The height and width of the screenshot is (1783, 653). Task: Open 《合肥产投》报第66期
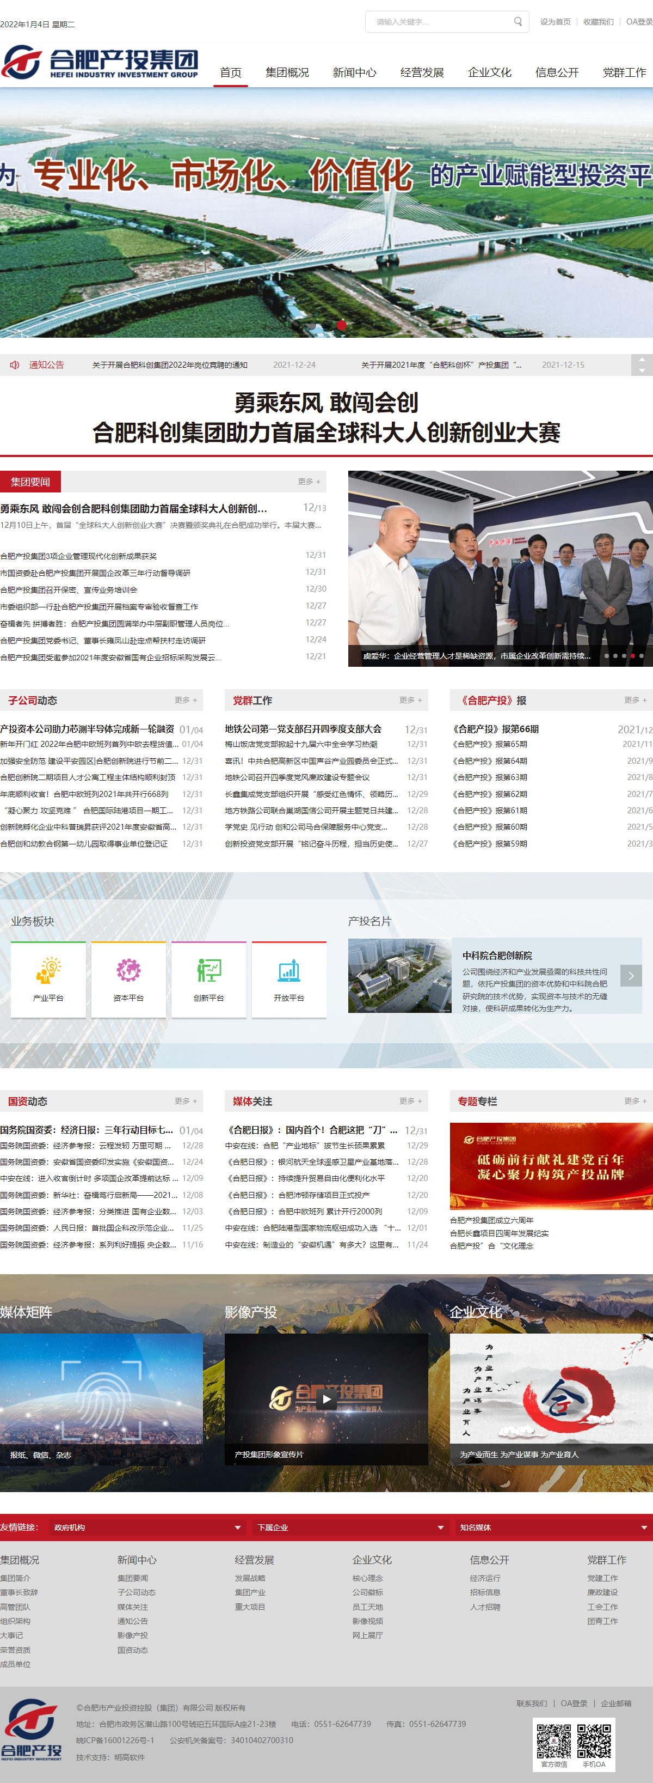tap(495, 729)
